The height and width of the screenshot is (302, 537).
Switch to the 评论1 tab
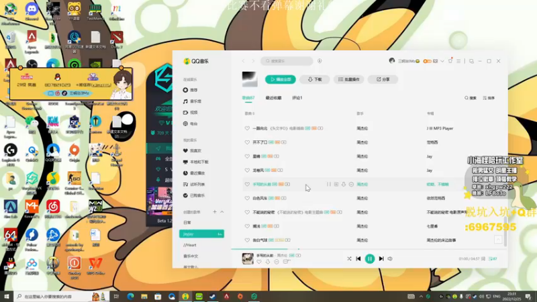pyautogui.click(x=297, y=98)
